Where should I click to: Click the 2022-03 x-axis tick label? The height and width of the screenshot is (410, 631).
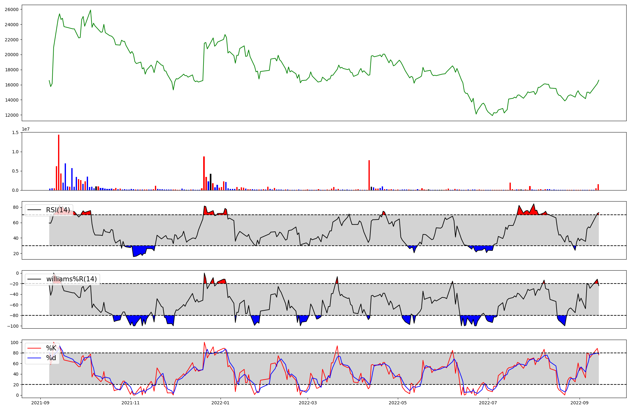308,403
